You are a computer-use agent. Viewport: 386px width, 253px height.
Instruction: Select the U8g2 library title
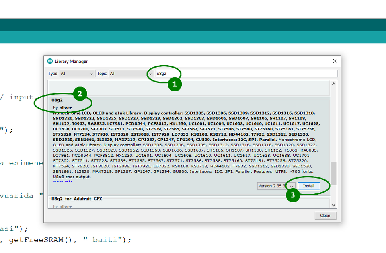point(57,99)
